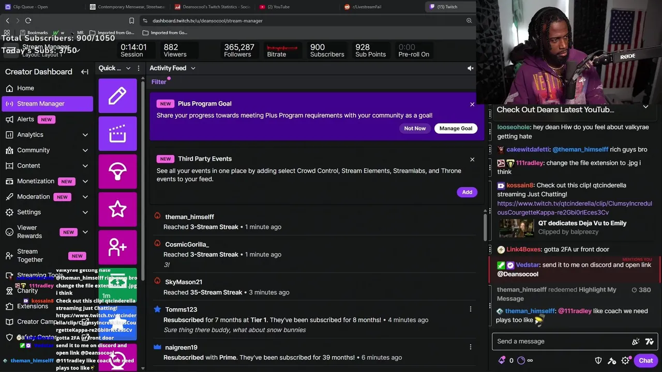Click the 365,287 Followers stat
The image size is (662, 372).
coord(239,50)
